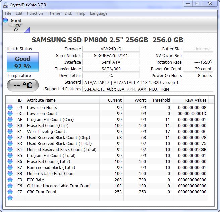Click the Worst column header
Viewport: 220px width, 212px height.
135,100
